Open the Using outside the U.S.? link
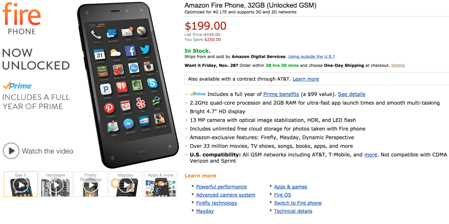Screen dimensions: 449x224 (x=311, y=57)
